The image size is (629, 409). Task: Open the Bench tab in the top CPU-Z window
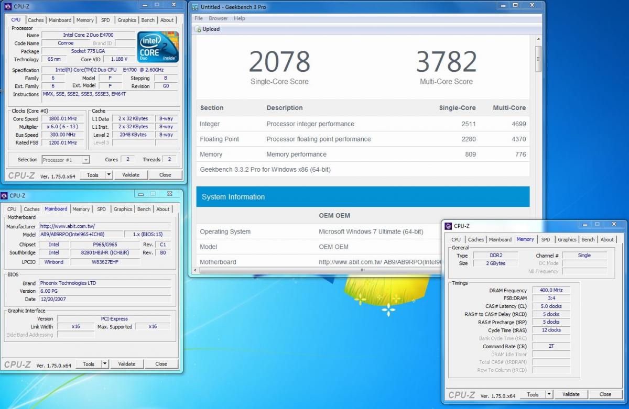[x=148, y=20]
